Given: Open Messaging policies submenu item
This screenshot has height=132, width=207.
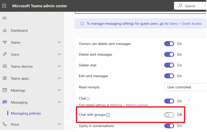Looking at the screenshot, I should point(26,113).
